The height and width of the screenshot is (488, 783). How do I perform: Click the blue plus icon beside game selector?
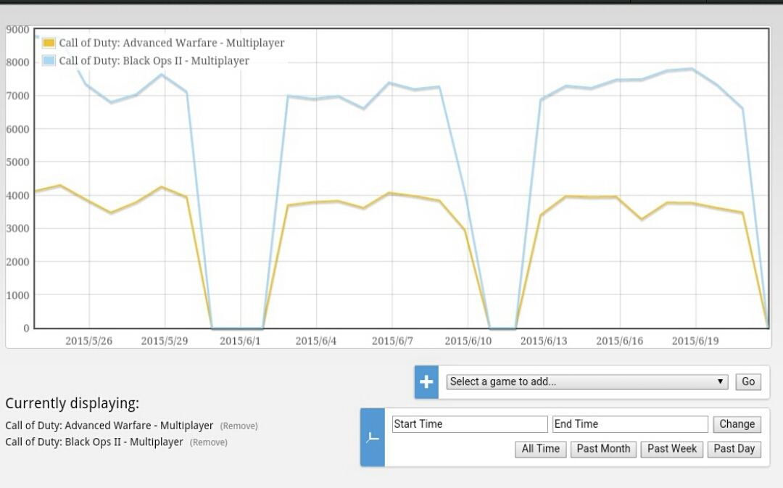pos(426,382)
